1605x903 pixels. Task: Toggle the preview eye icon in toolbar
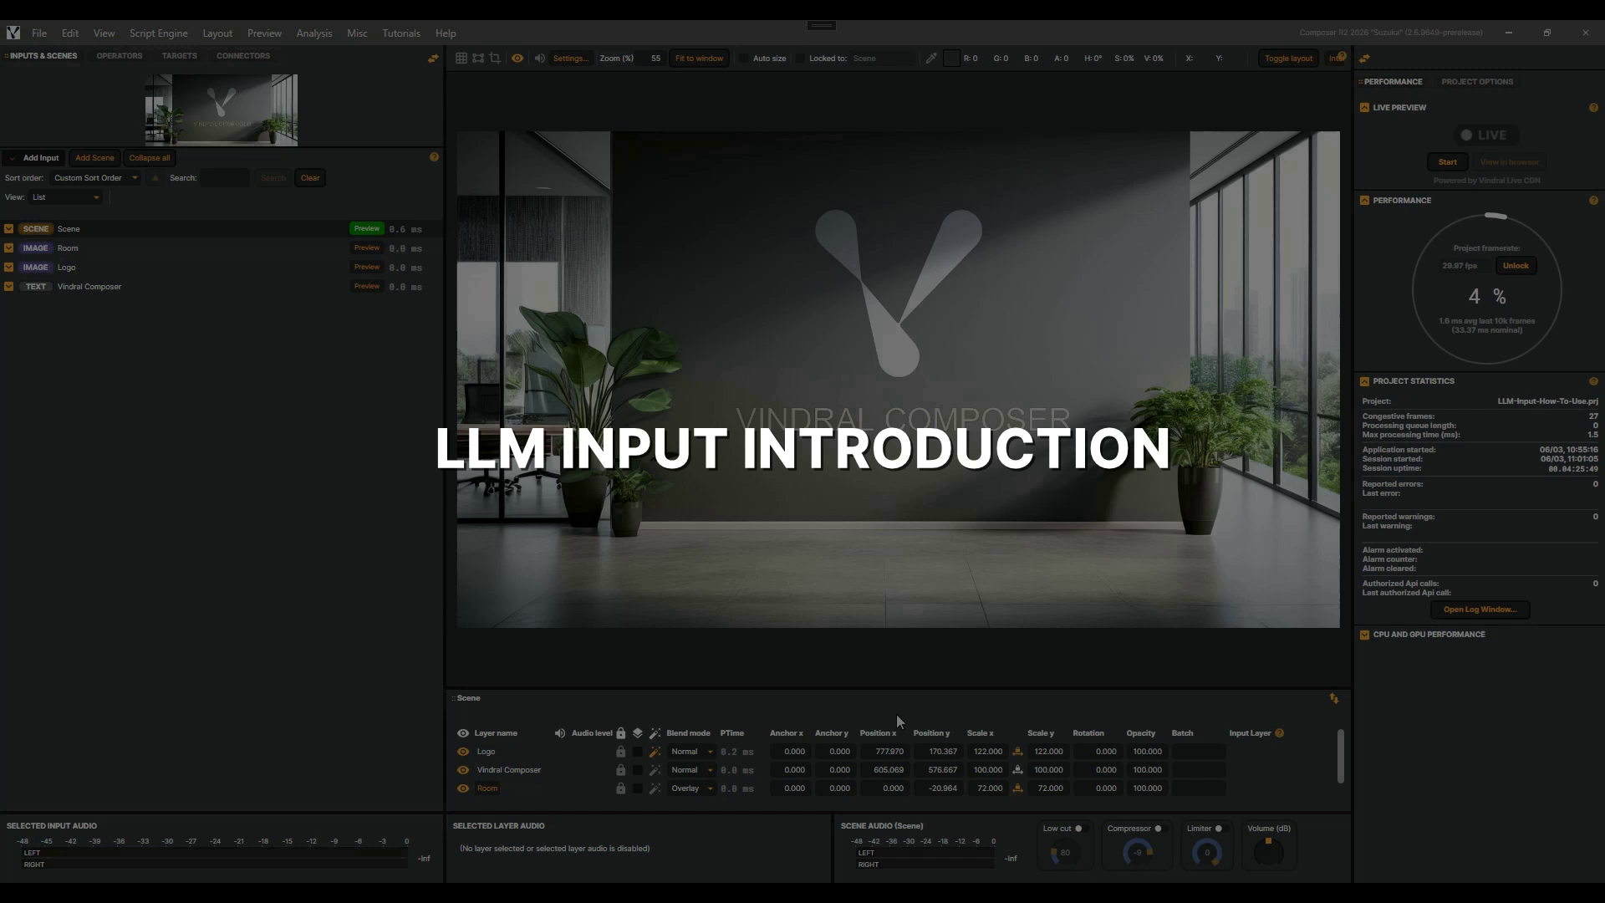pos(517,59)
